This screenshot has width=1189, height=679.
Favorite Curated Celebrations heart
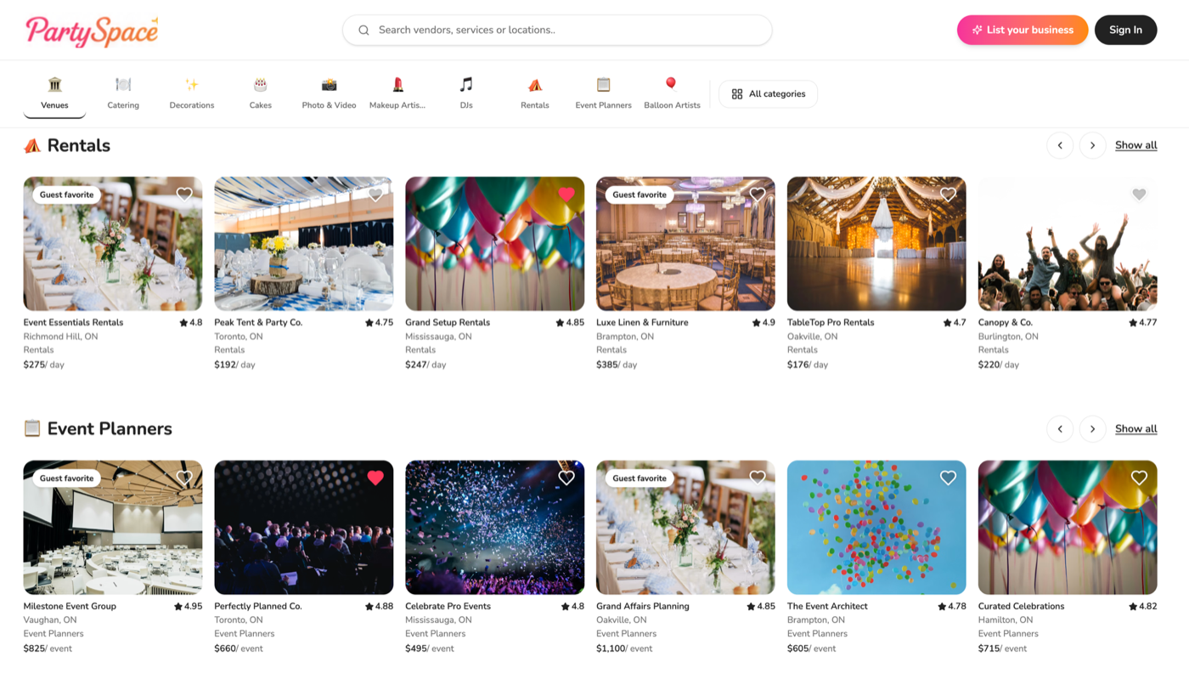[x=1139, y=478]
